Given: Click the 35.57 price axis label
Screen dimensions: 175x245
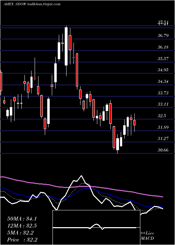Looking at the screenshot, I should pyautogui.click(x=163, y=58).
